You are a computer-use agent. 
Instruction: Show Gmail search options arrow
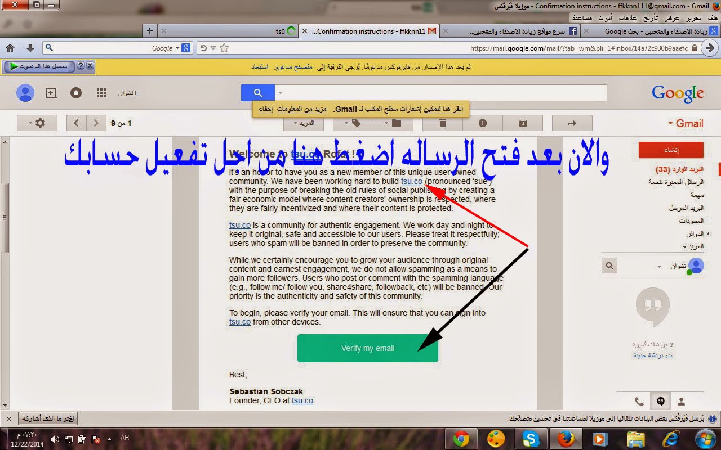(x=280, y=93)
